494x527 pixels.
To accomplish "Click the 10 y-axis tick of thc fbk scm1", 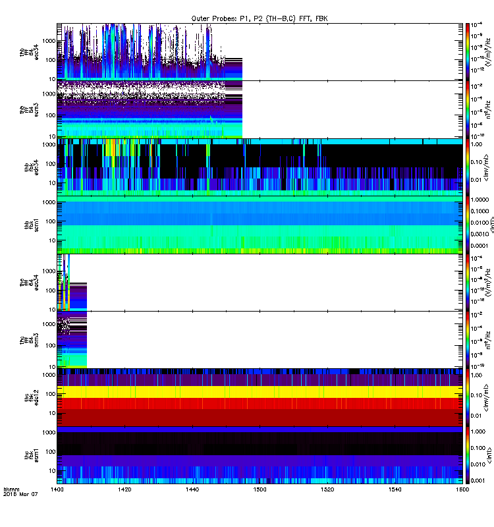I will click(x=53, y=471).
